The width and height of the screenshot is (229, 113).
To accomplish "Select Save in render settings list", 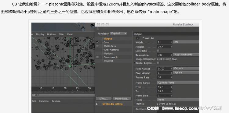I will point(107,42).
